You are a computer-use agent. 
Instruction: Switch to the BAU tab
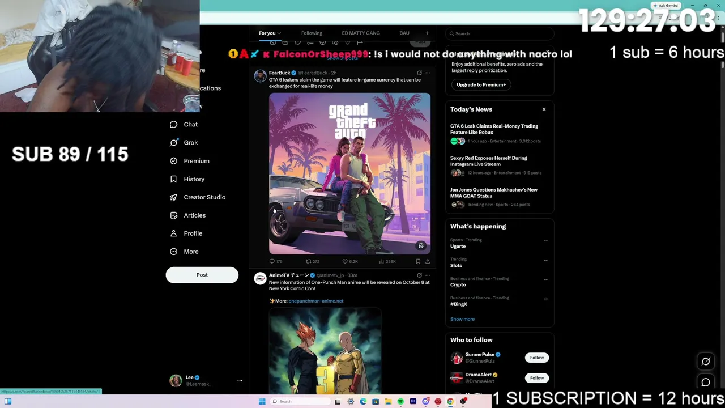pos(404,33)
